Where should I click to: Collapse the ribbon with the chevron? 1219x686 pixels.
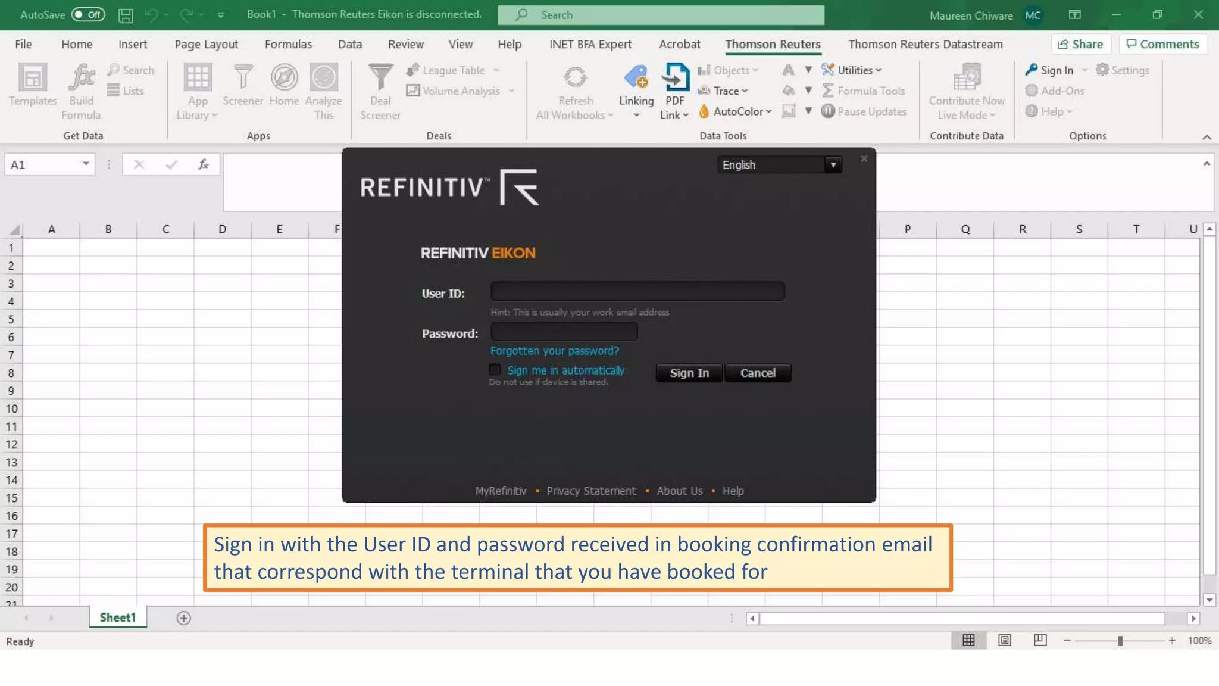point(1207,137)
